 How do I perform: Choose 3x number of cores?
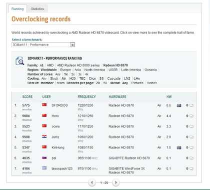pos(80,74)
